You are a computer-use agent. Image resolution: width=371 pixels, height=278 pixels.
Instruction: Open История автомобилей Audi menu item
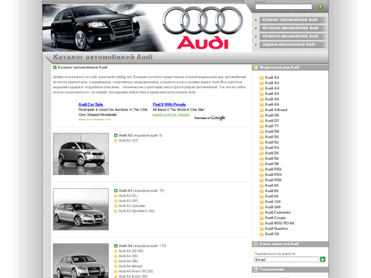[290, 28]
